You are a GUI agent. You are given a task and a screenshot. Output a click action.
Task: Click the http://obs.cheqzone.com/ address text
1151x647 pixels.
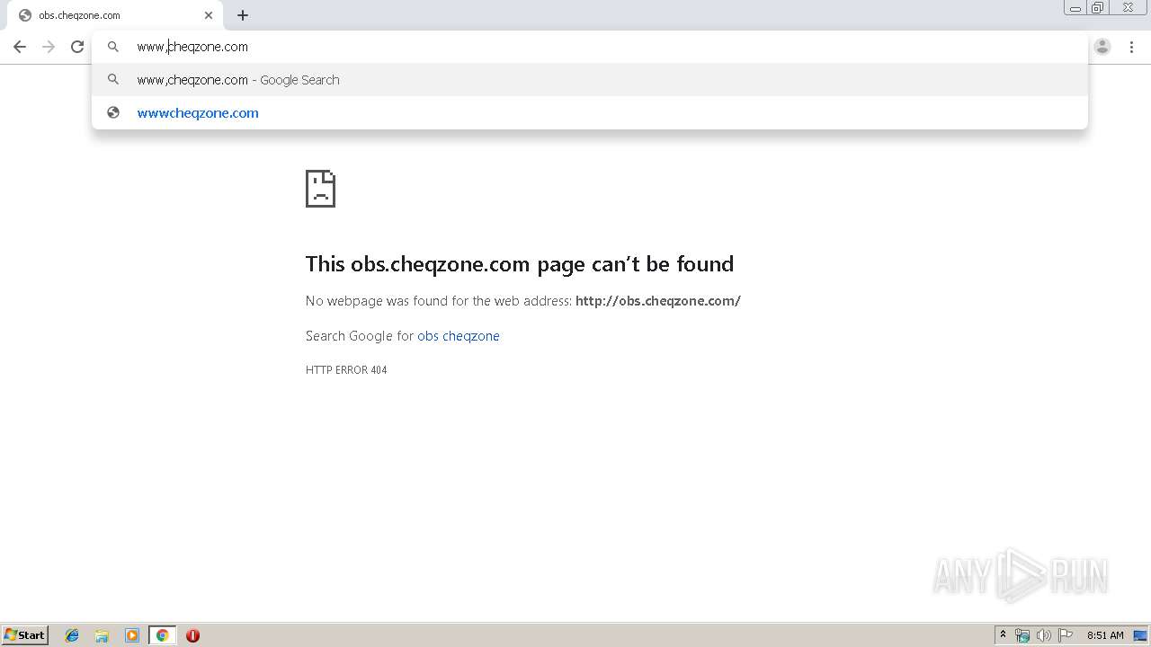(x=658, y=301)
